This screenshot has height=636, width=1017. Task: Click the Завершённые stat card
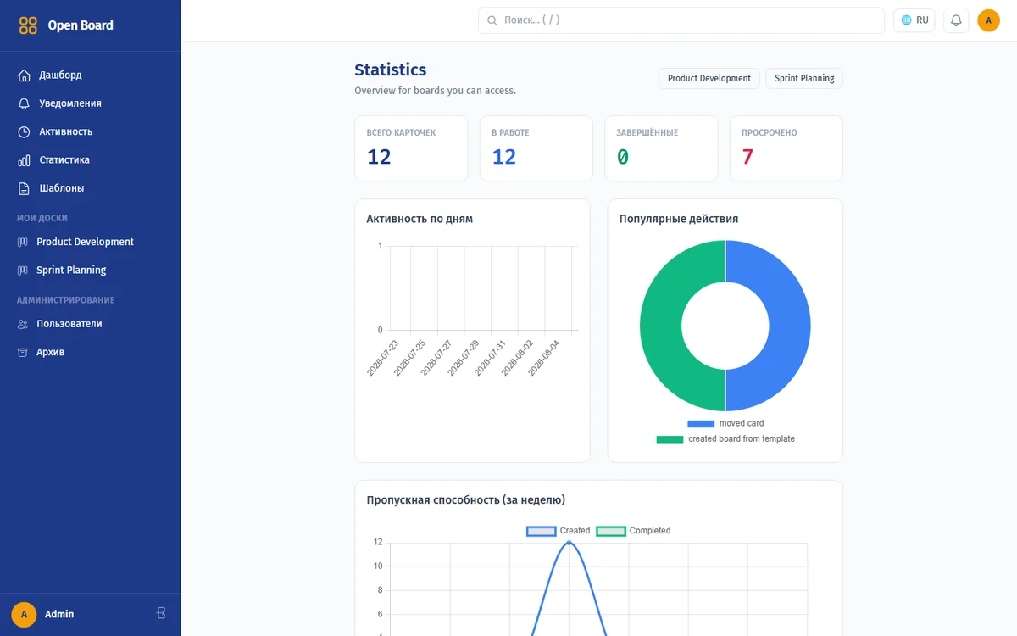661,148
